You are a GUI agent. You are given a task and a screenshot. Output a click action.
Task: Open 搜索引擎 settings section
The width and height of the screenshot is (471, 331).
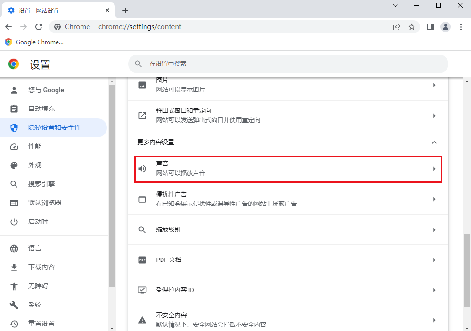tap(54, 184)
